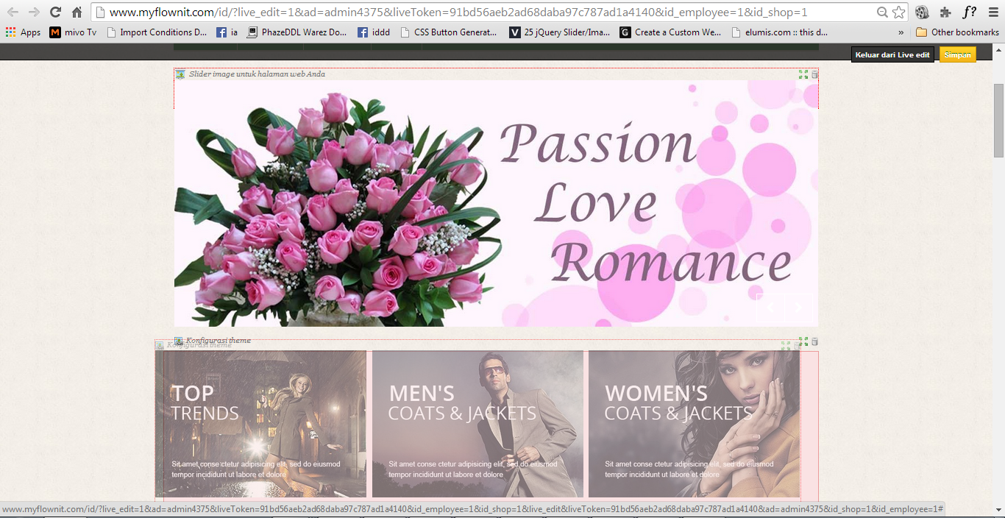This screenshot has height=518, width=1005.
Task: Click the trash icon beside Konfigurasi theme block
Action: click(814, 341)
